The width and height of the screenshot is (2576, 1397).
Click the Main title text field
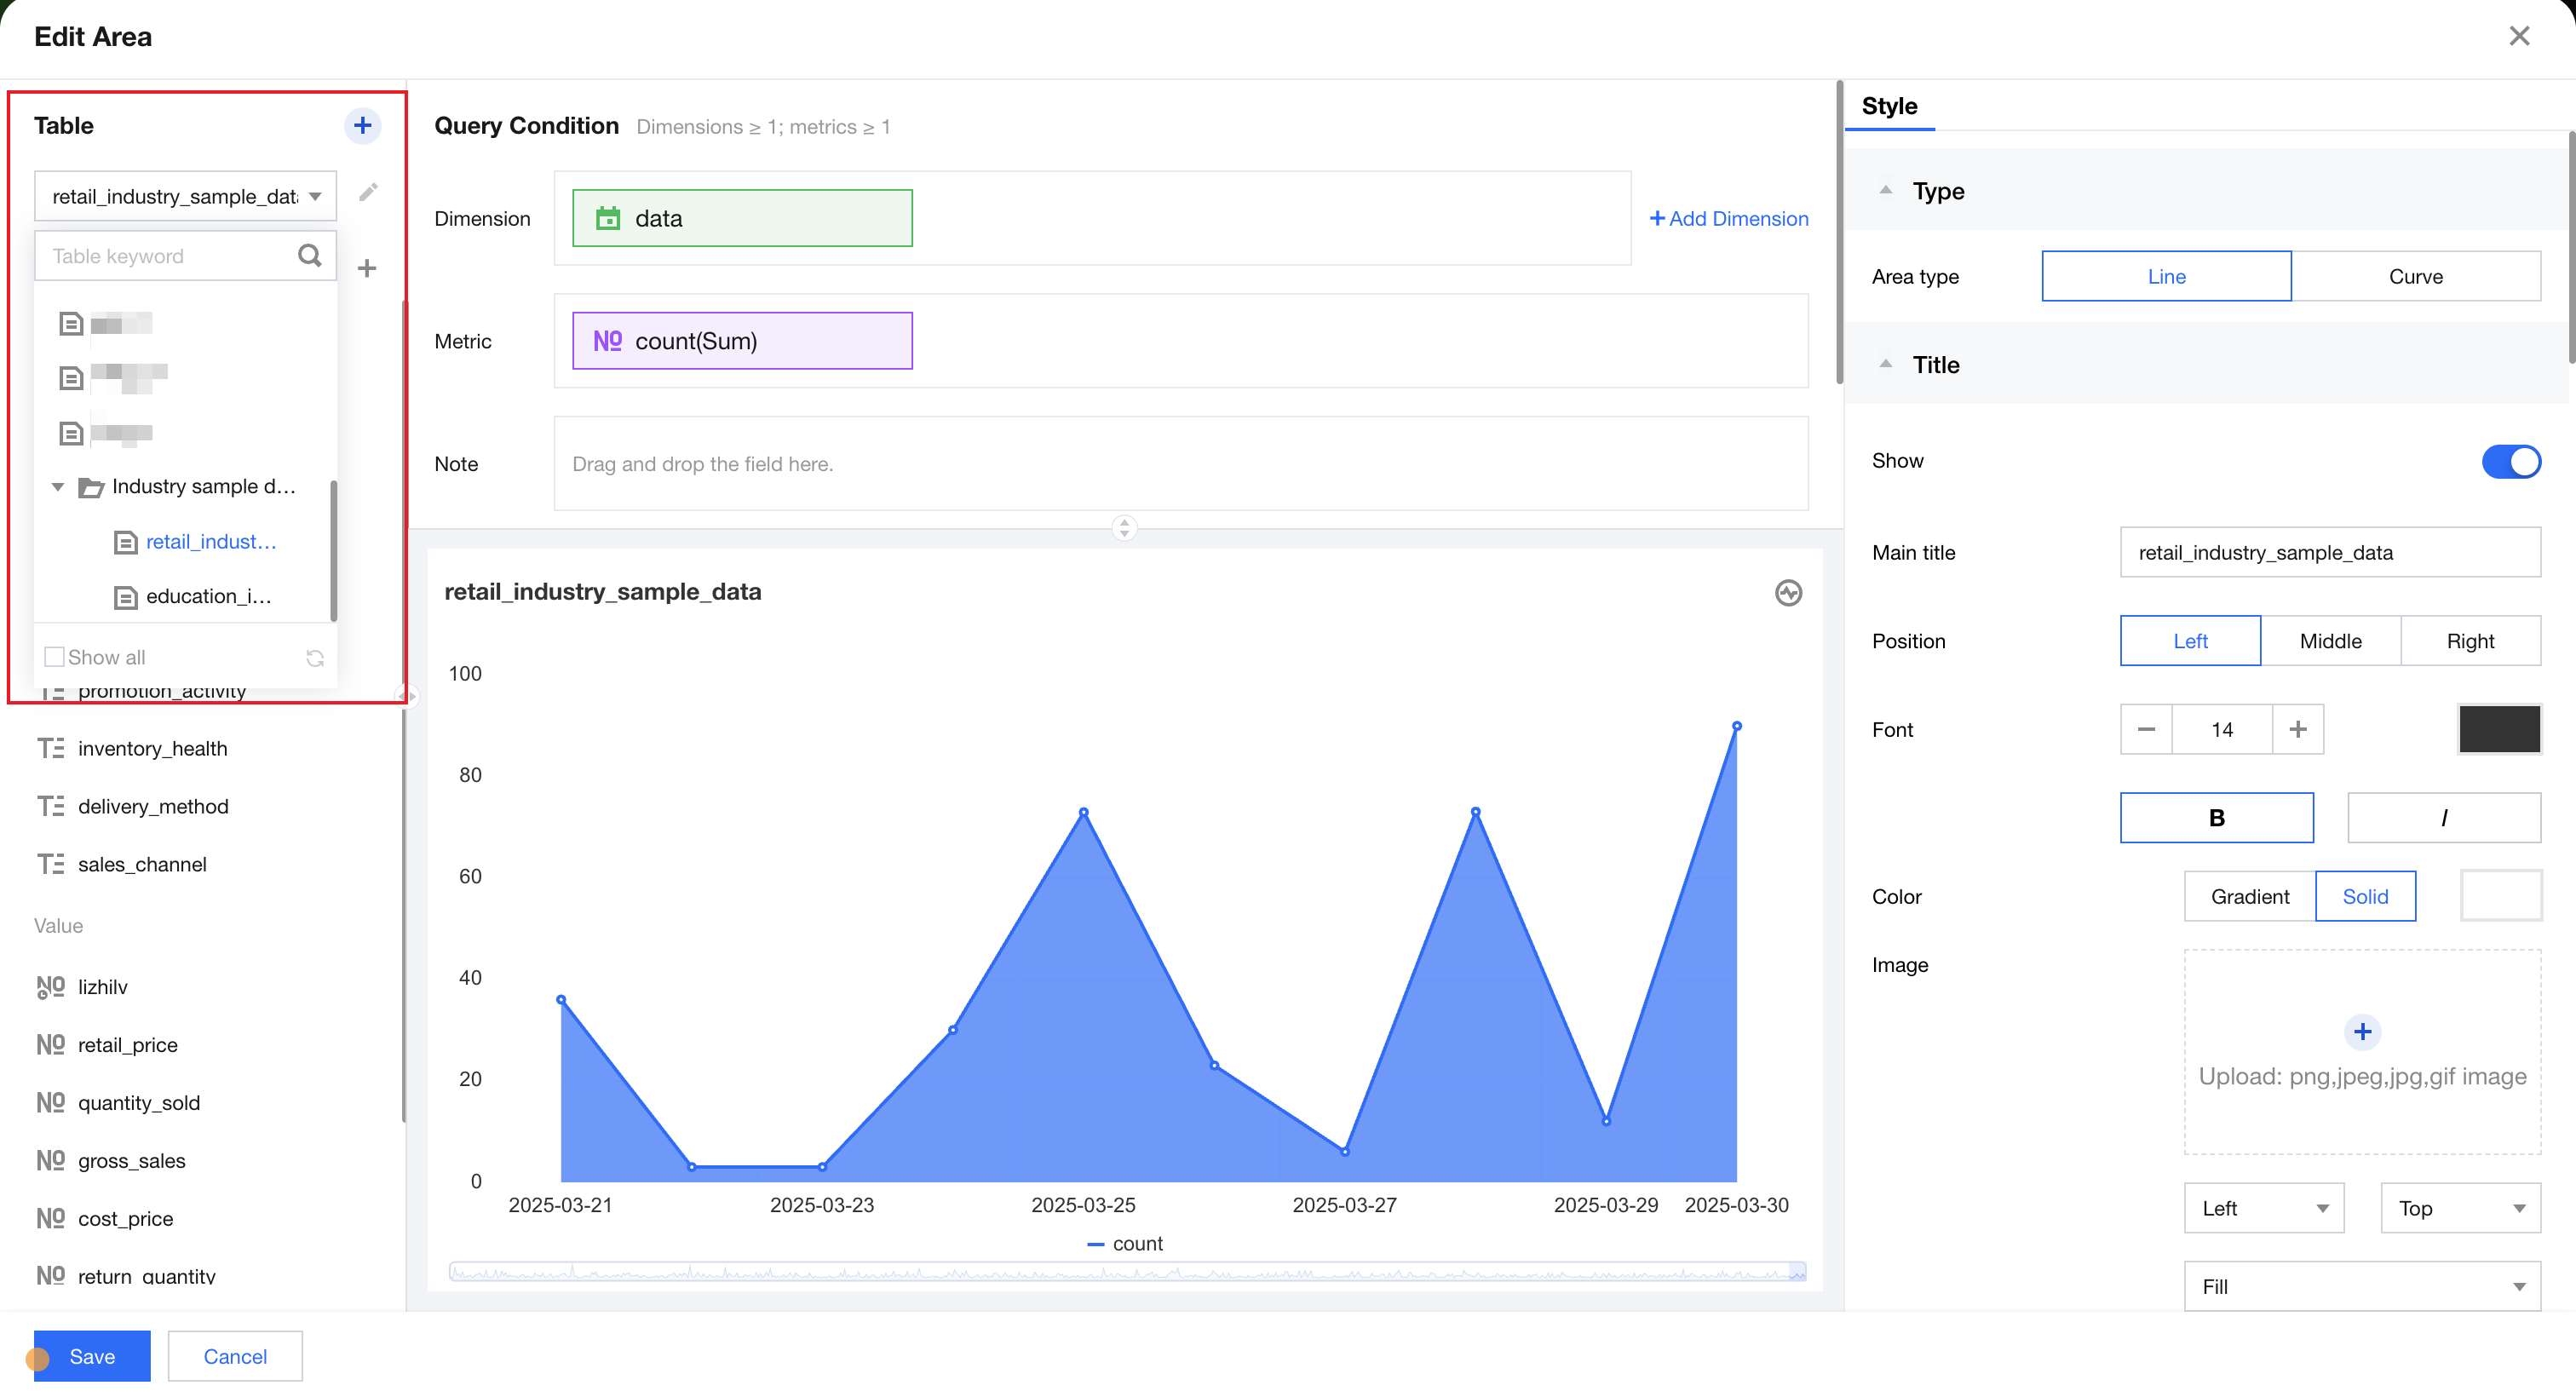click(x=2329, y=553)
